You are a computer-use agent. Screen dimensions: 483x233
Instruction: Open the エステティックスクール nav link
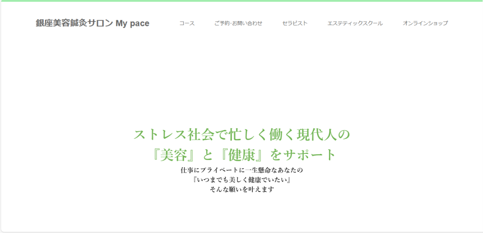click(x=355, y=23)
